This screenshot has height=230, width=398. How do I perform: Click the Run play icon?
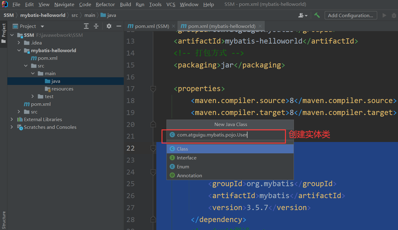[384, 15]
